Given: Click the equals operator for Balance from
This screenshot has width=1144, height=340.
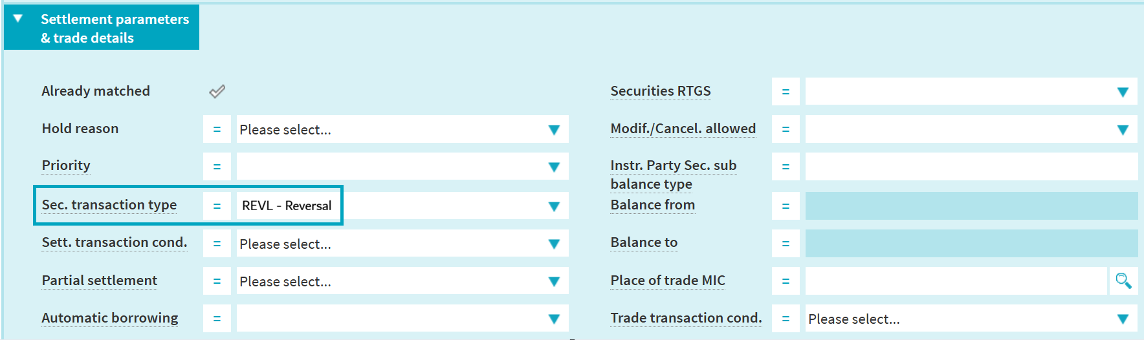Looking at the screenshot, I should click(786, 206).
